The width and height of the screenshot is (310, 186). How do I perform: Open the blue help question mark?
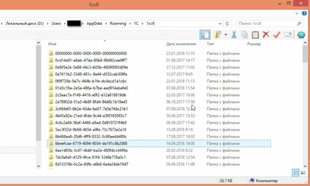(x=304, y=13)
